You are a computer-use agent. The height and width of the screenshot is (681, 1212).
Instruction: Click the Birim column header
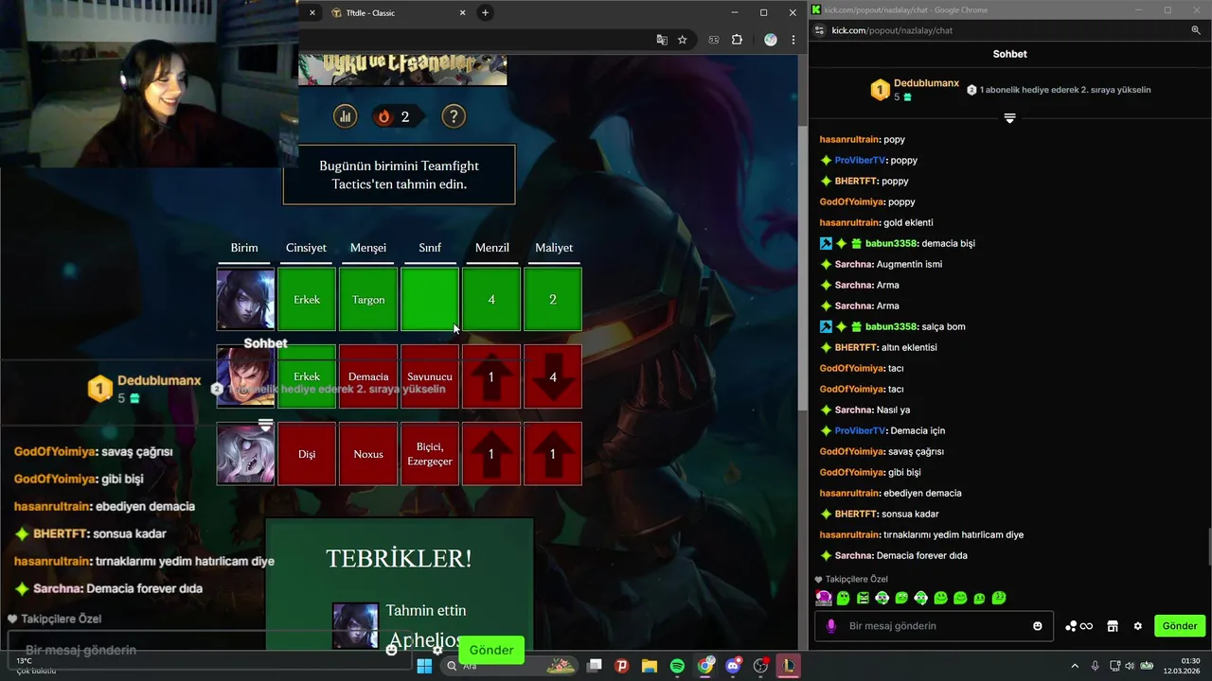[x=244, y=248]
